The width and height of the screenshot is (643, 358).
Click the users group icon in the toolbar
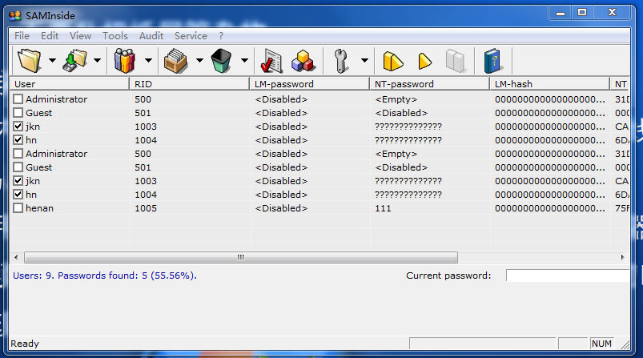point(125,61)
